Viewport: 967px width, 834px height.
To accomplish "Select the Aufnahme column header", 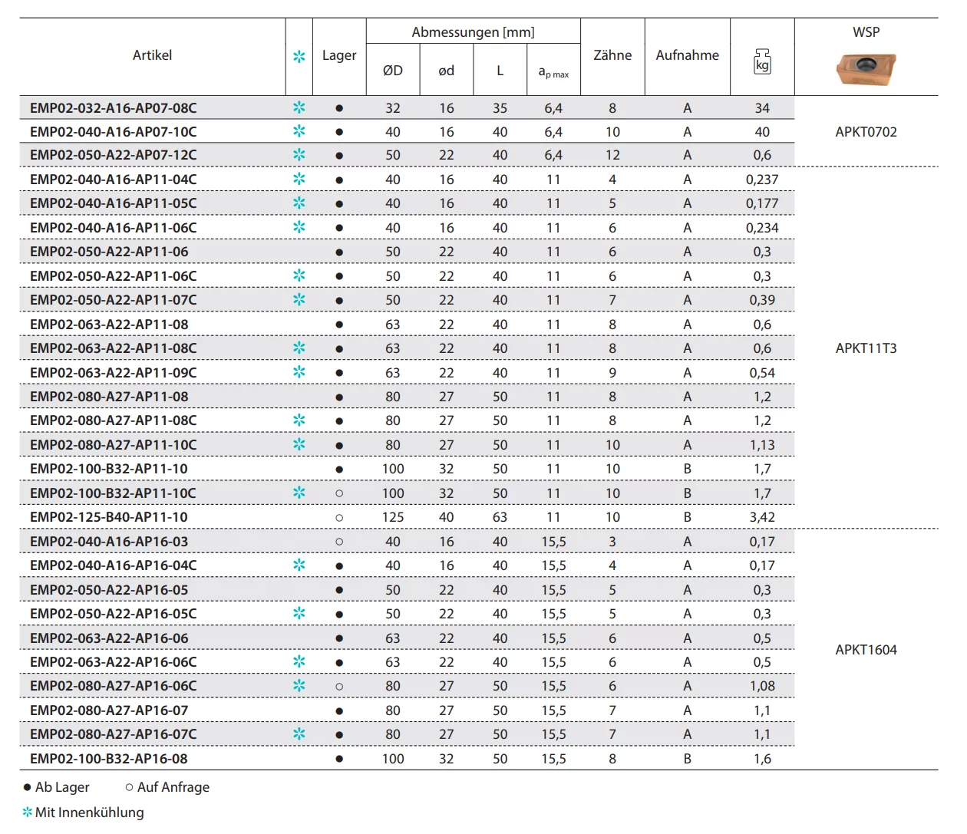I will pos(687,55).
